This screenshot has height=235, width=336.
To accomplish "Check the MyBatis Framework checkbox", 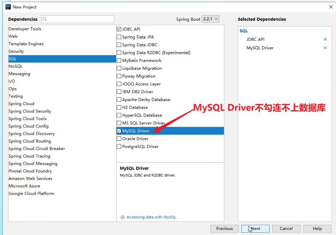I will click(119, 60).
